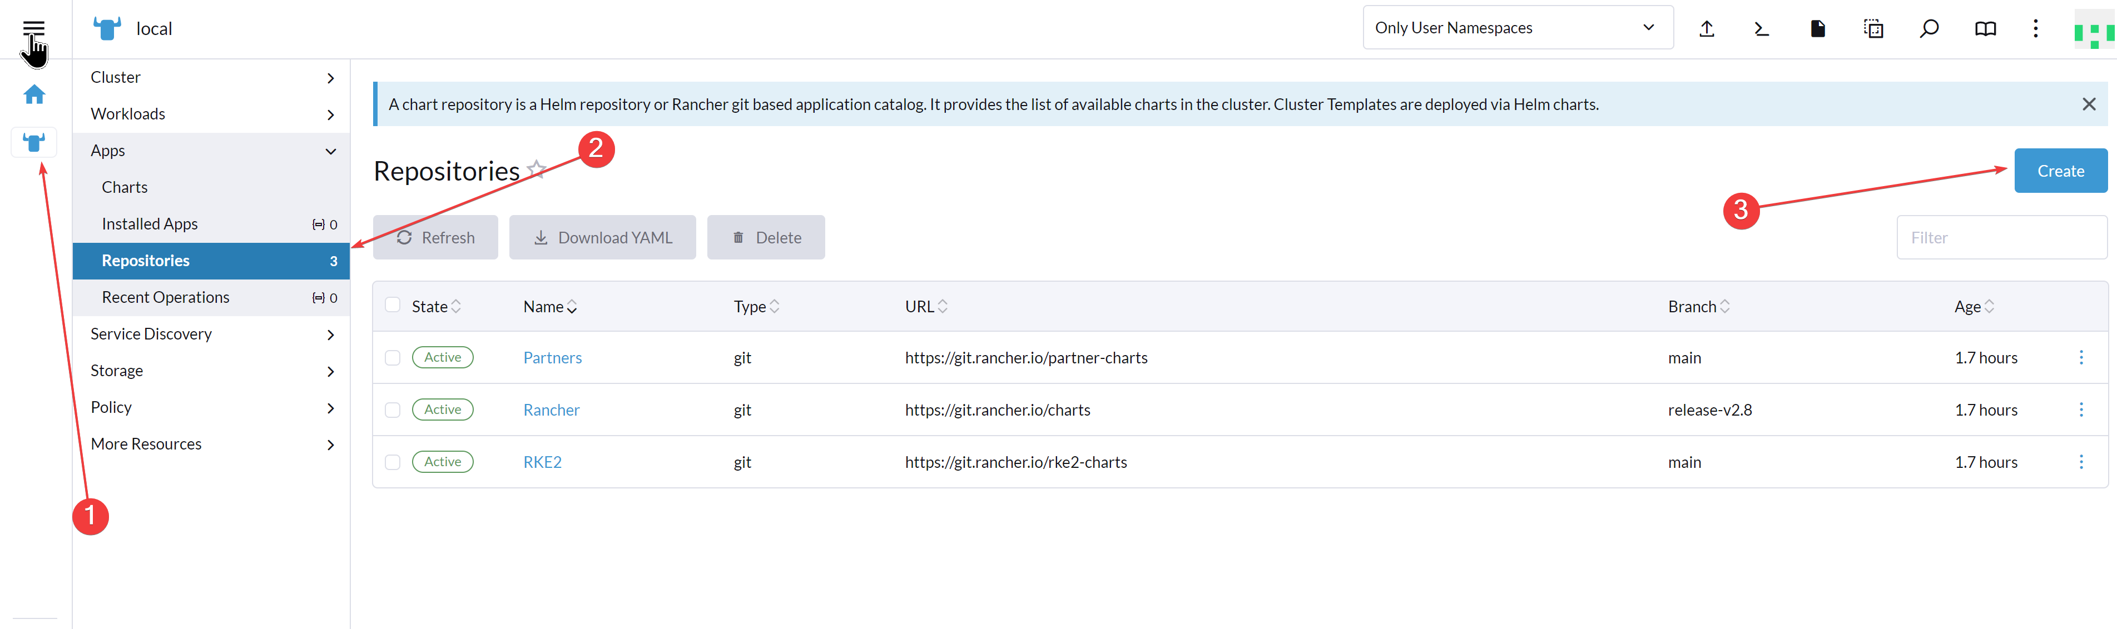This screenshot has width=2117, height=629.
Task: Check the Partners row checkbox
Action: point(393,357)
